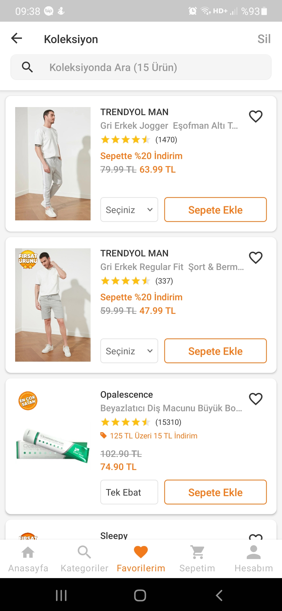Open Android recent apps button
The height and width of the screenshot is (611, 282).
(x=61, y=595)
